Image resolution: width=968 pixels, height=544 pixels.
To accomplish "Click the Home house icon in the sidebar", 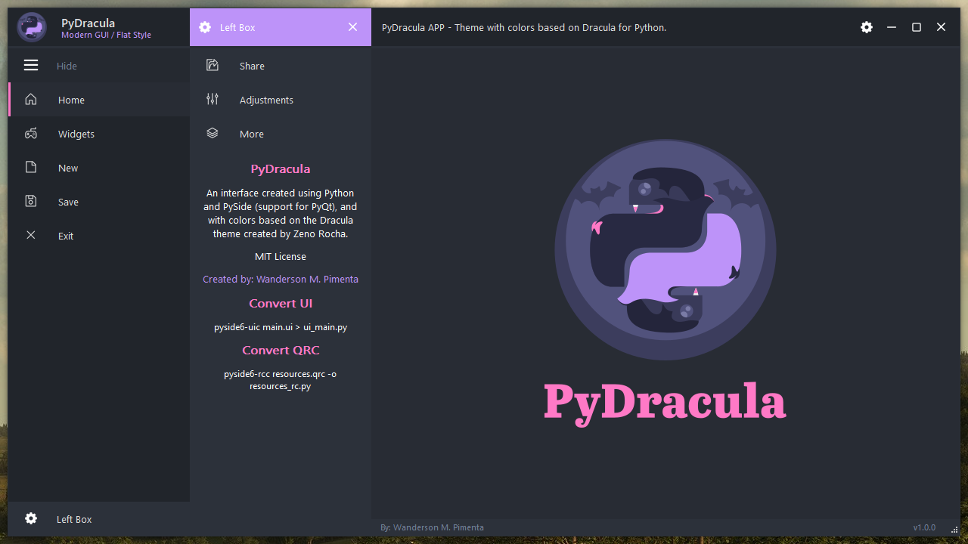I will (x=30, y=99).
